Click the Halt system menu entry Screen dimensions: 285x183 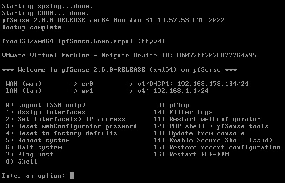coord(34,148)
